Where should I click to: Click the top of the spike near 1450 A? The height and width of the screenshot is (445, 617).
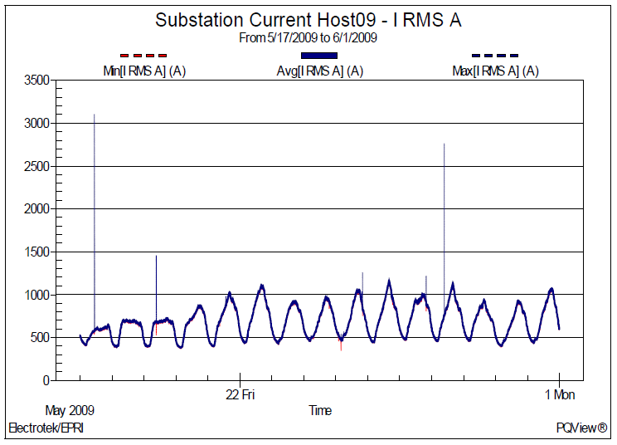[156, 257]
